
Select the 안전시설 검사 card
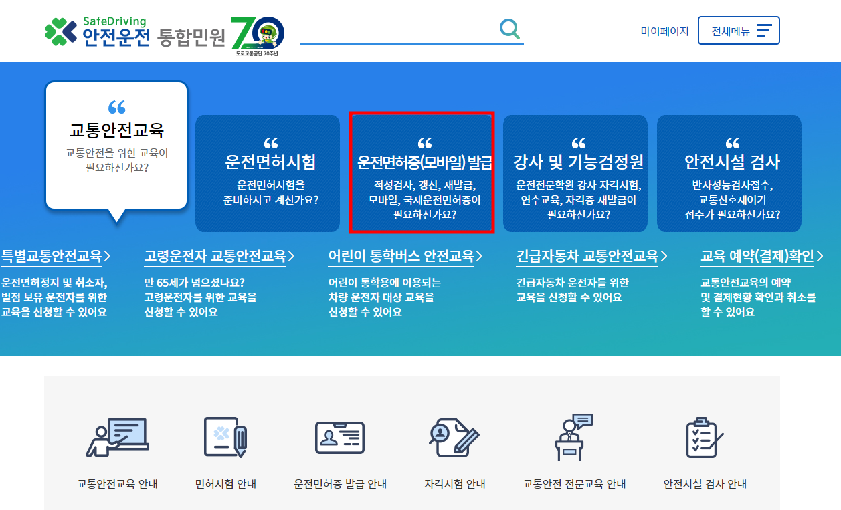coord(729,172)
